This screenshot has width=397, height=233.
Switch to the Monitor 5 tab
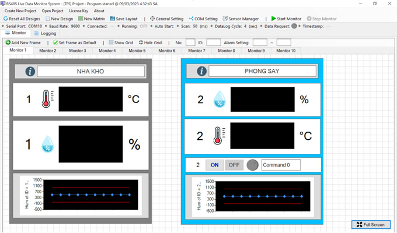tap(136, 51)
